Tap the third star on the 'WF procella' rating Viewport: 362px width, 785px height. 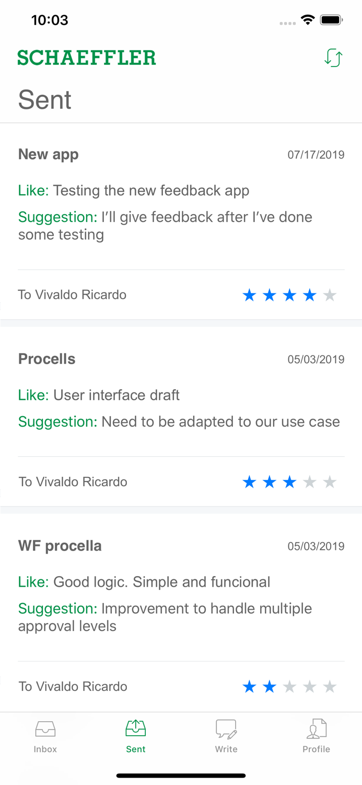click(289, 686)
